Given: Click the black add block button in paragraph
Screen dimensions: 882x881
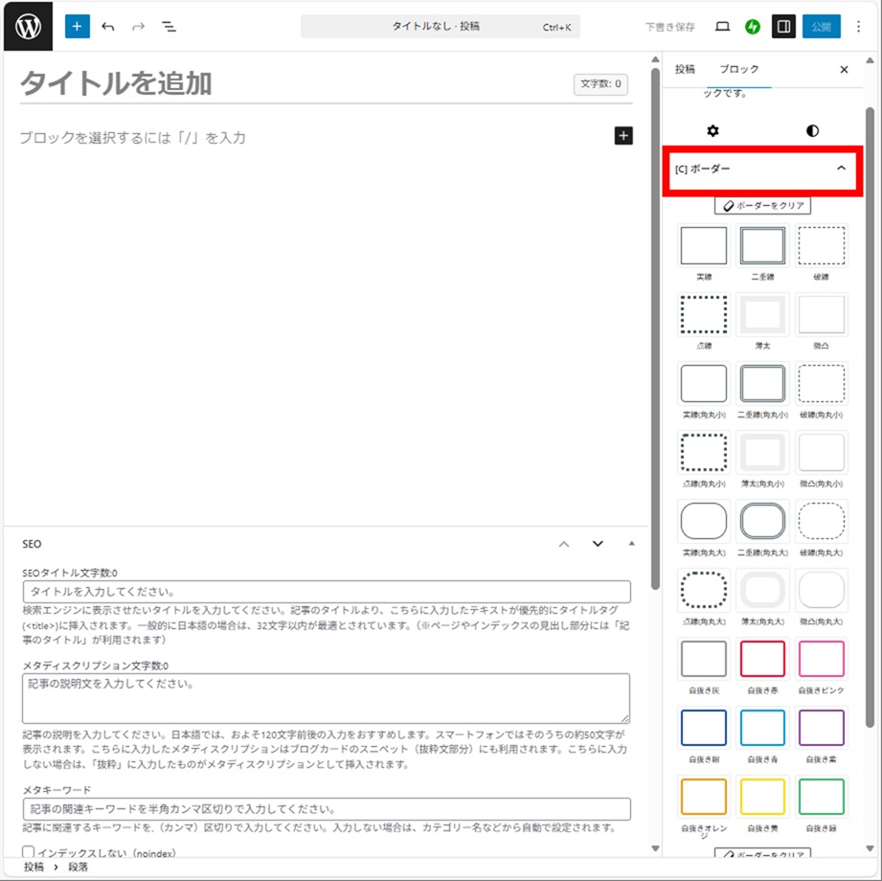Looking at the screenshot, I should click(x=623, y=136).
